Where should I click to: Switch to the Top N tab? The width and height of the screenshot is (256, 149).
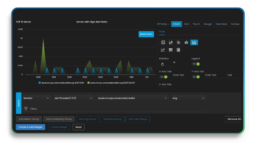tap(196, 24)
